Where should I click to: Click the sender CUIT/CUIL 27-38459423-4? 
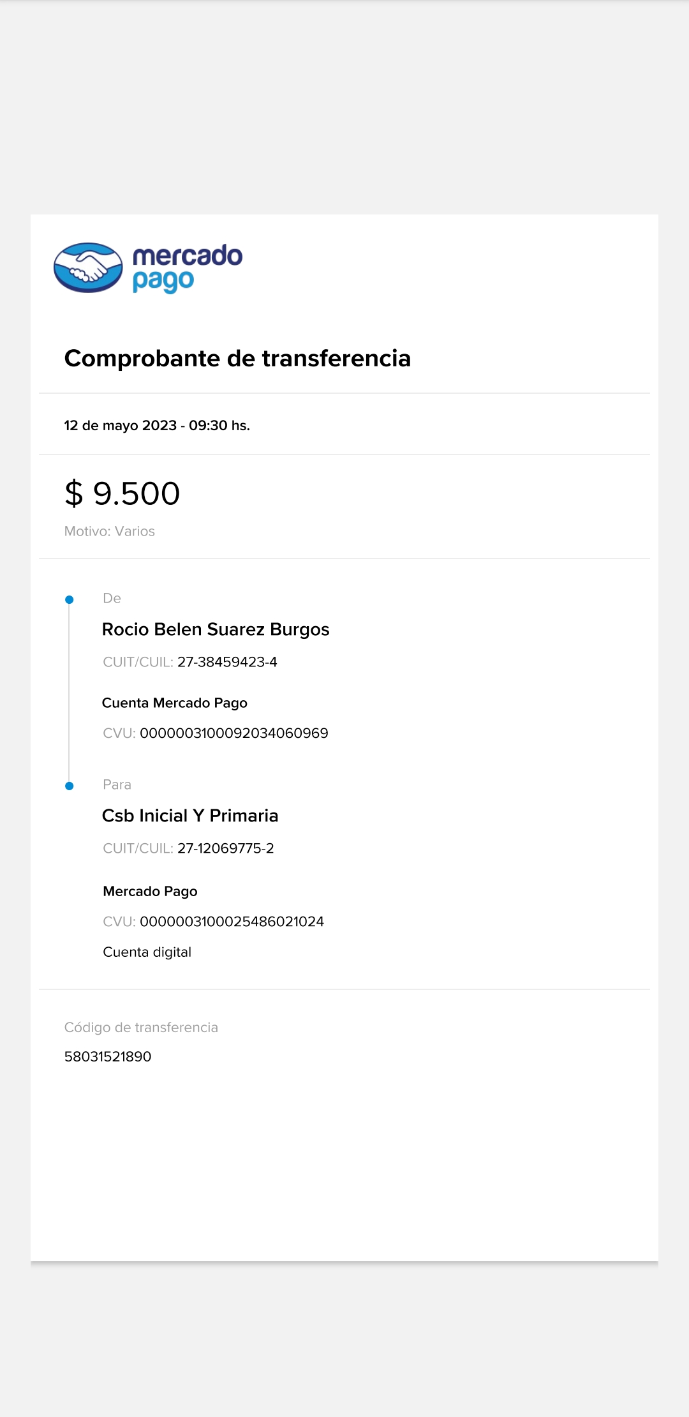[227, 663]
